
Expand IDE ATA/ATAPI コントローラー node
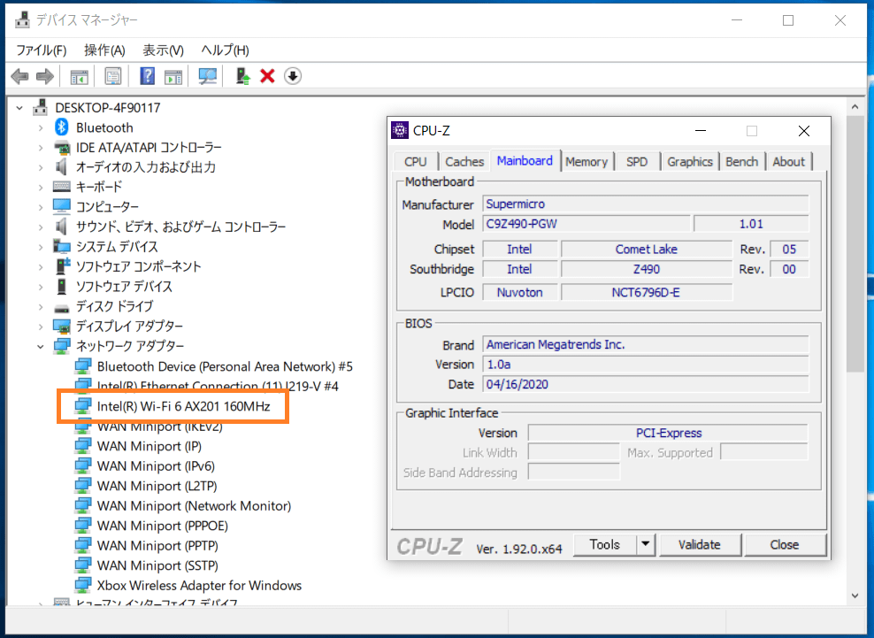pos(40,148)
